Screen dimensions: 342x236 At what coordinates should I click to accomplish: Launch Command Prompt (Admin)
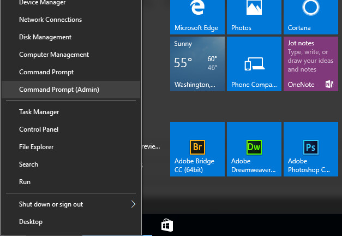(71, 90)
